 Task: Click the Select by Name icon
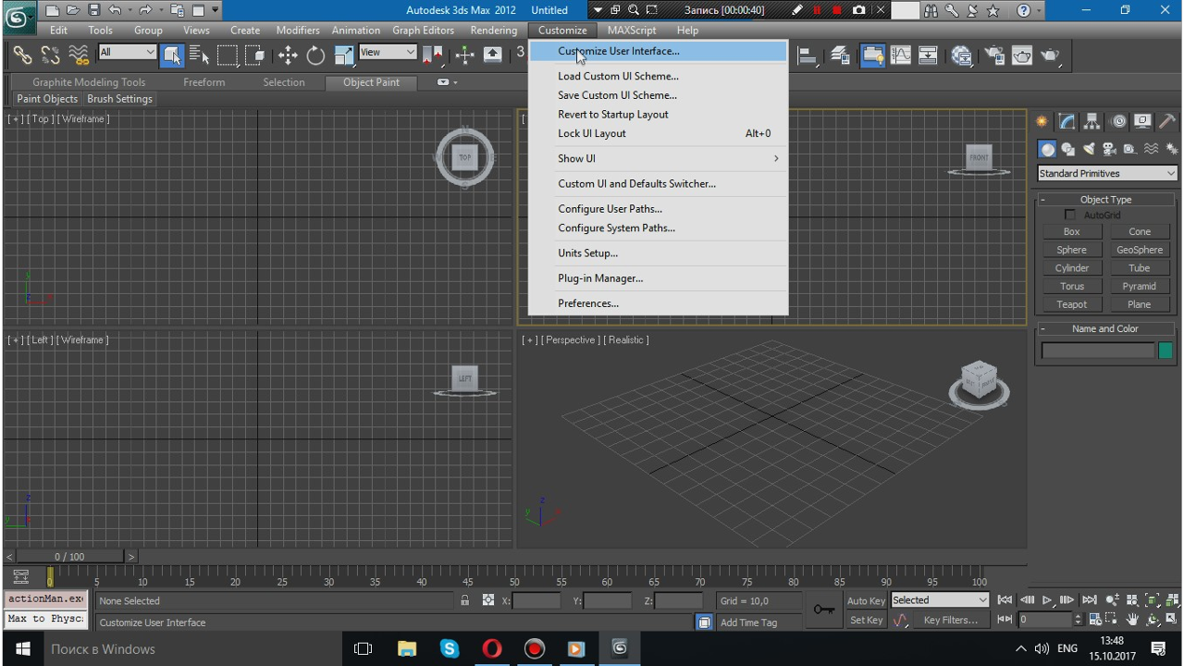[x=199, y=55]
